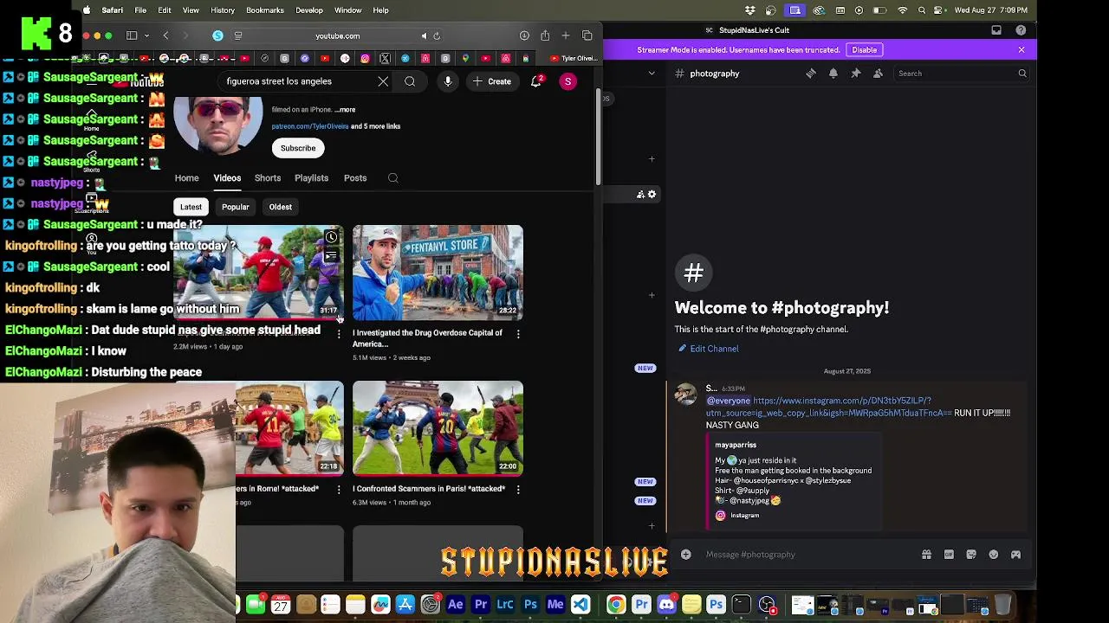
Task: Show Safari downloads
Action: (x=524, y=35)
